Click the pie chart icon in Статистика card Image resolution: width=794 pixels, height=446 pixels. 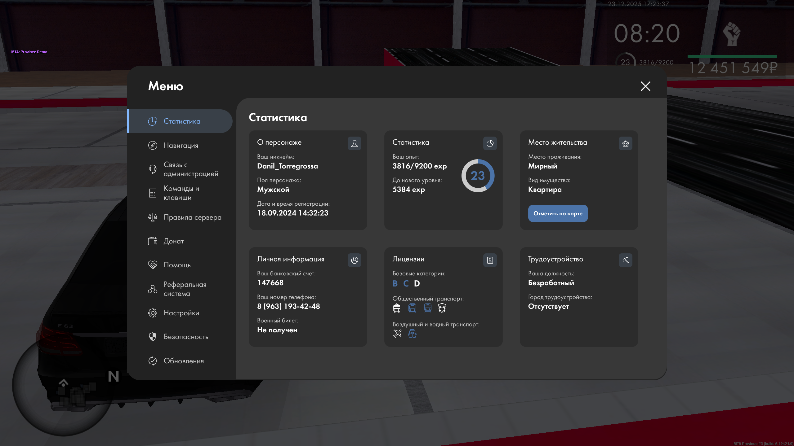tap(490, 143)
